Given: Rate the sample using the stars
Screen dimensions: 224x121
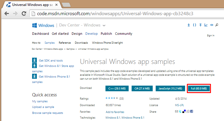Looking at the screenshot, I should (x=112, y=98).
